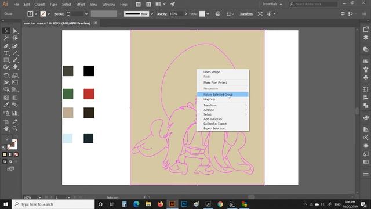The width and height of the screenshot is (371, 209).
Task: Select the Free Transform tool
Action: click(15, 82)
